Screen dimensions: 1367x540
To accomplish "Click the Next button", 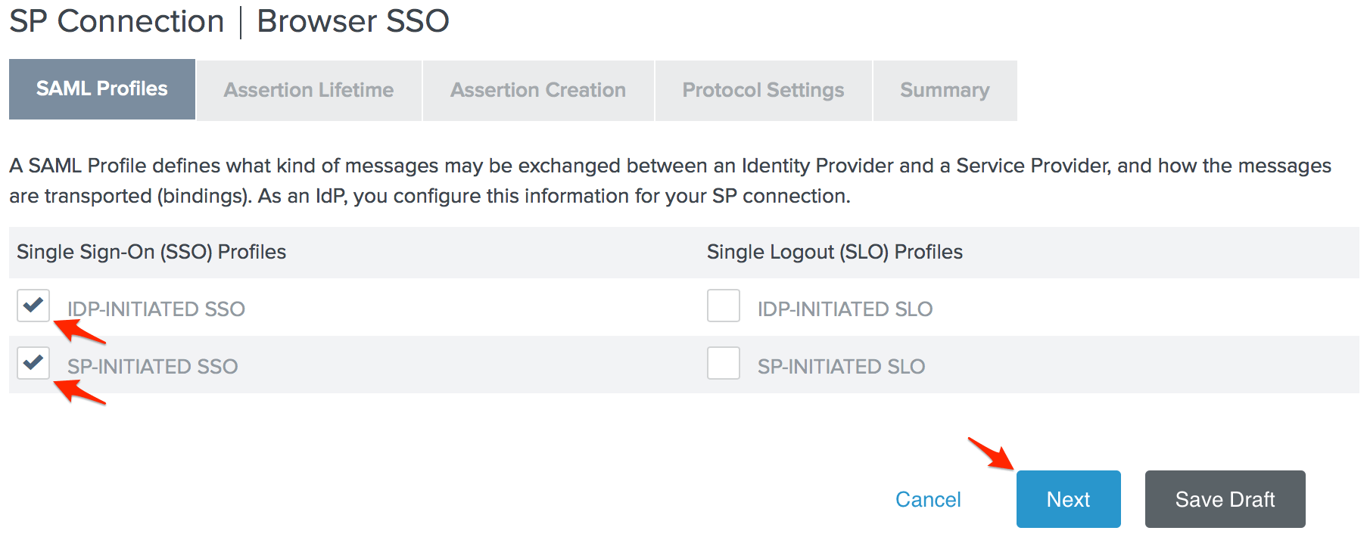I will click(1068, 499).
